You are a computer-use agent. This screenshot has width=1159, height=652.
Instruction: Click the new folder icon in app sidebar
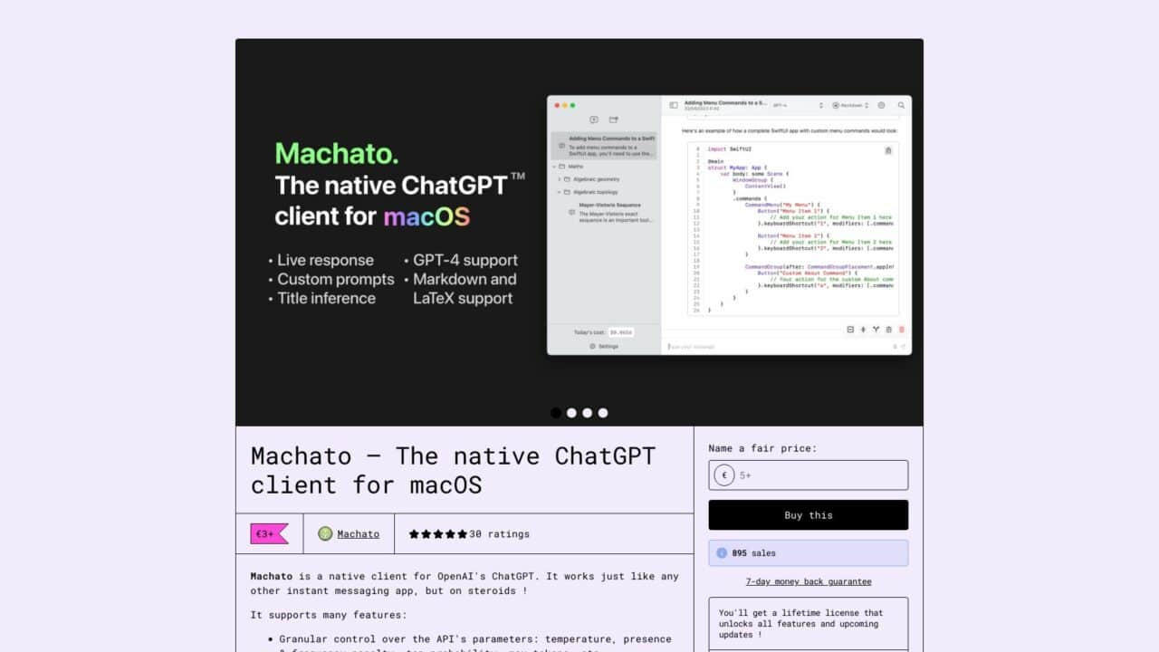click(613, 120)
